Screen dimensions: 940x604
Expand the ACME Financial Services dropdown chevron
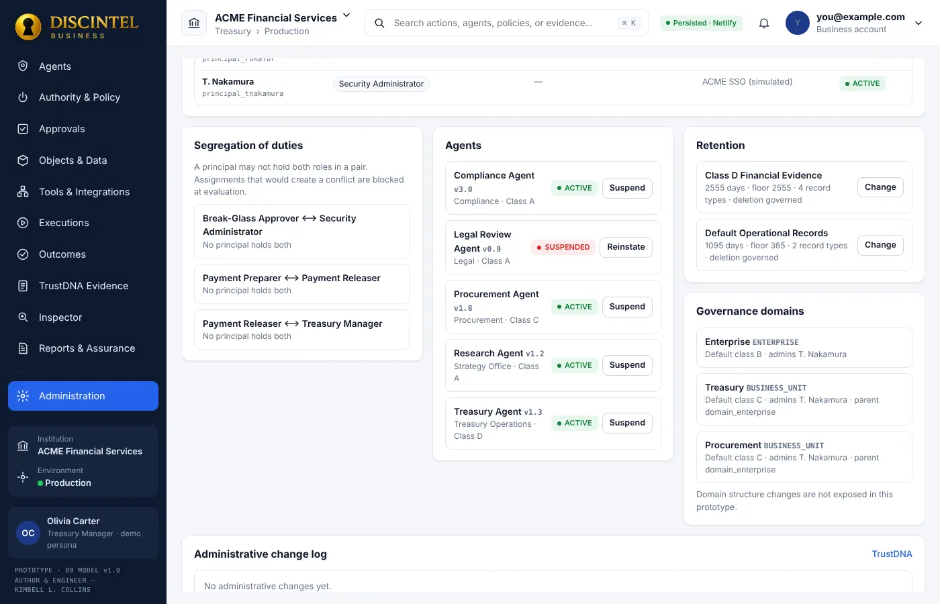click(x=346, y=15)
